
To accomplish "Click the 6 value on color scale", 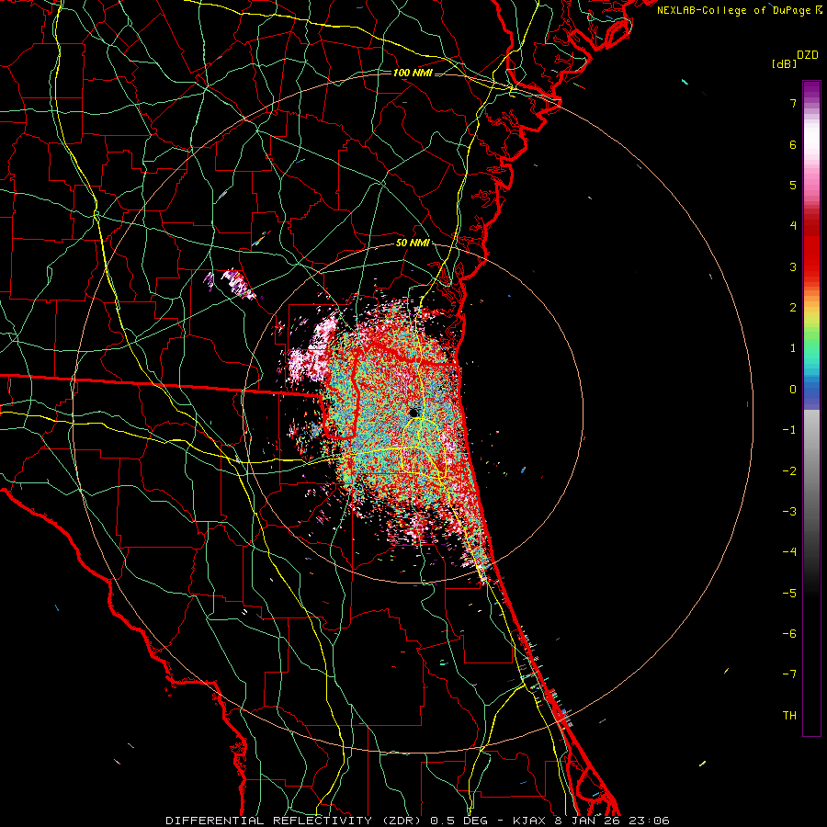I will [793, 144].
